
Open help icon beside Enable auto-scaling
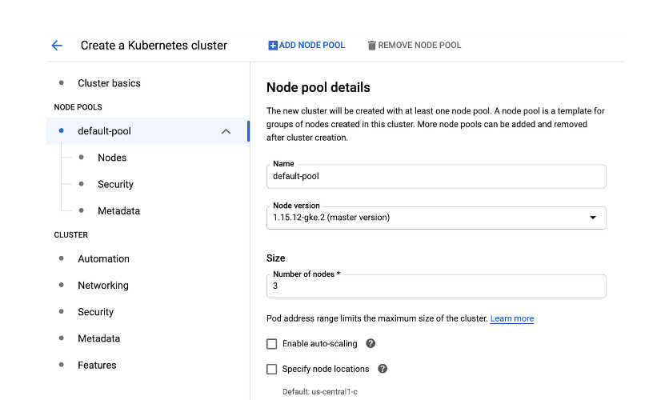pos(371,343)
